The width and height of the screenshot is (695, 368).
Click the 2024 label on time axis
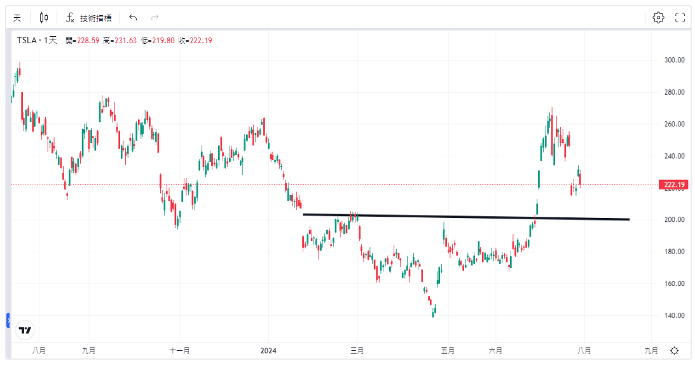coord(268,350)
